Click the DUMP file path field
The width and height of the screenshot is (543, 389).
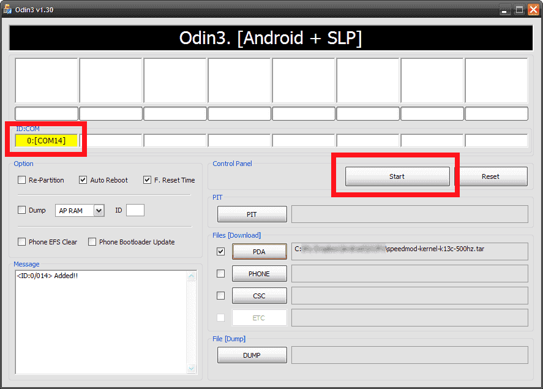(410, 355)
